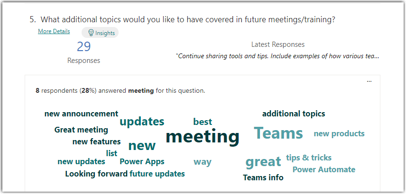Select the phrase "tips & tricks"

pyautogui.click(x=309, y=158)
